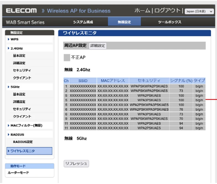Select the channel 2 row signal value 73
This screenshot has width=217, height=184.
click(181, 91)
